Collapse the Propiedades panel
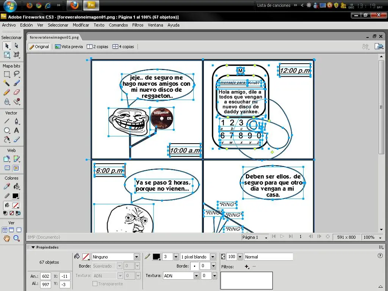The image size is (388, 291). (33, 247)
